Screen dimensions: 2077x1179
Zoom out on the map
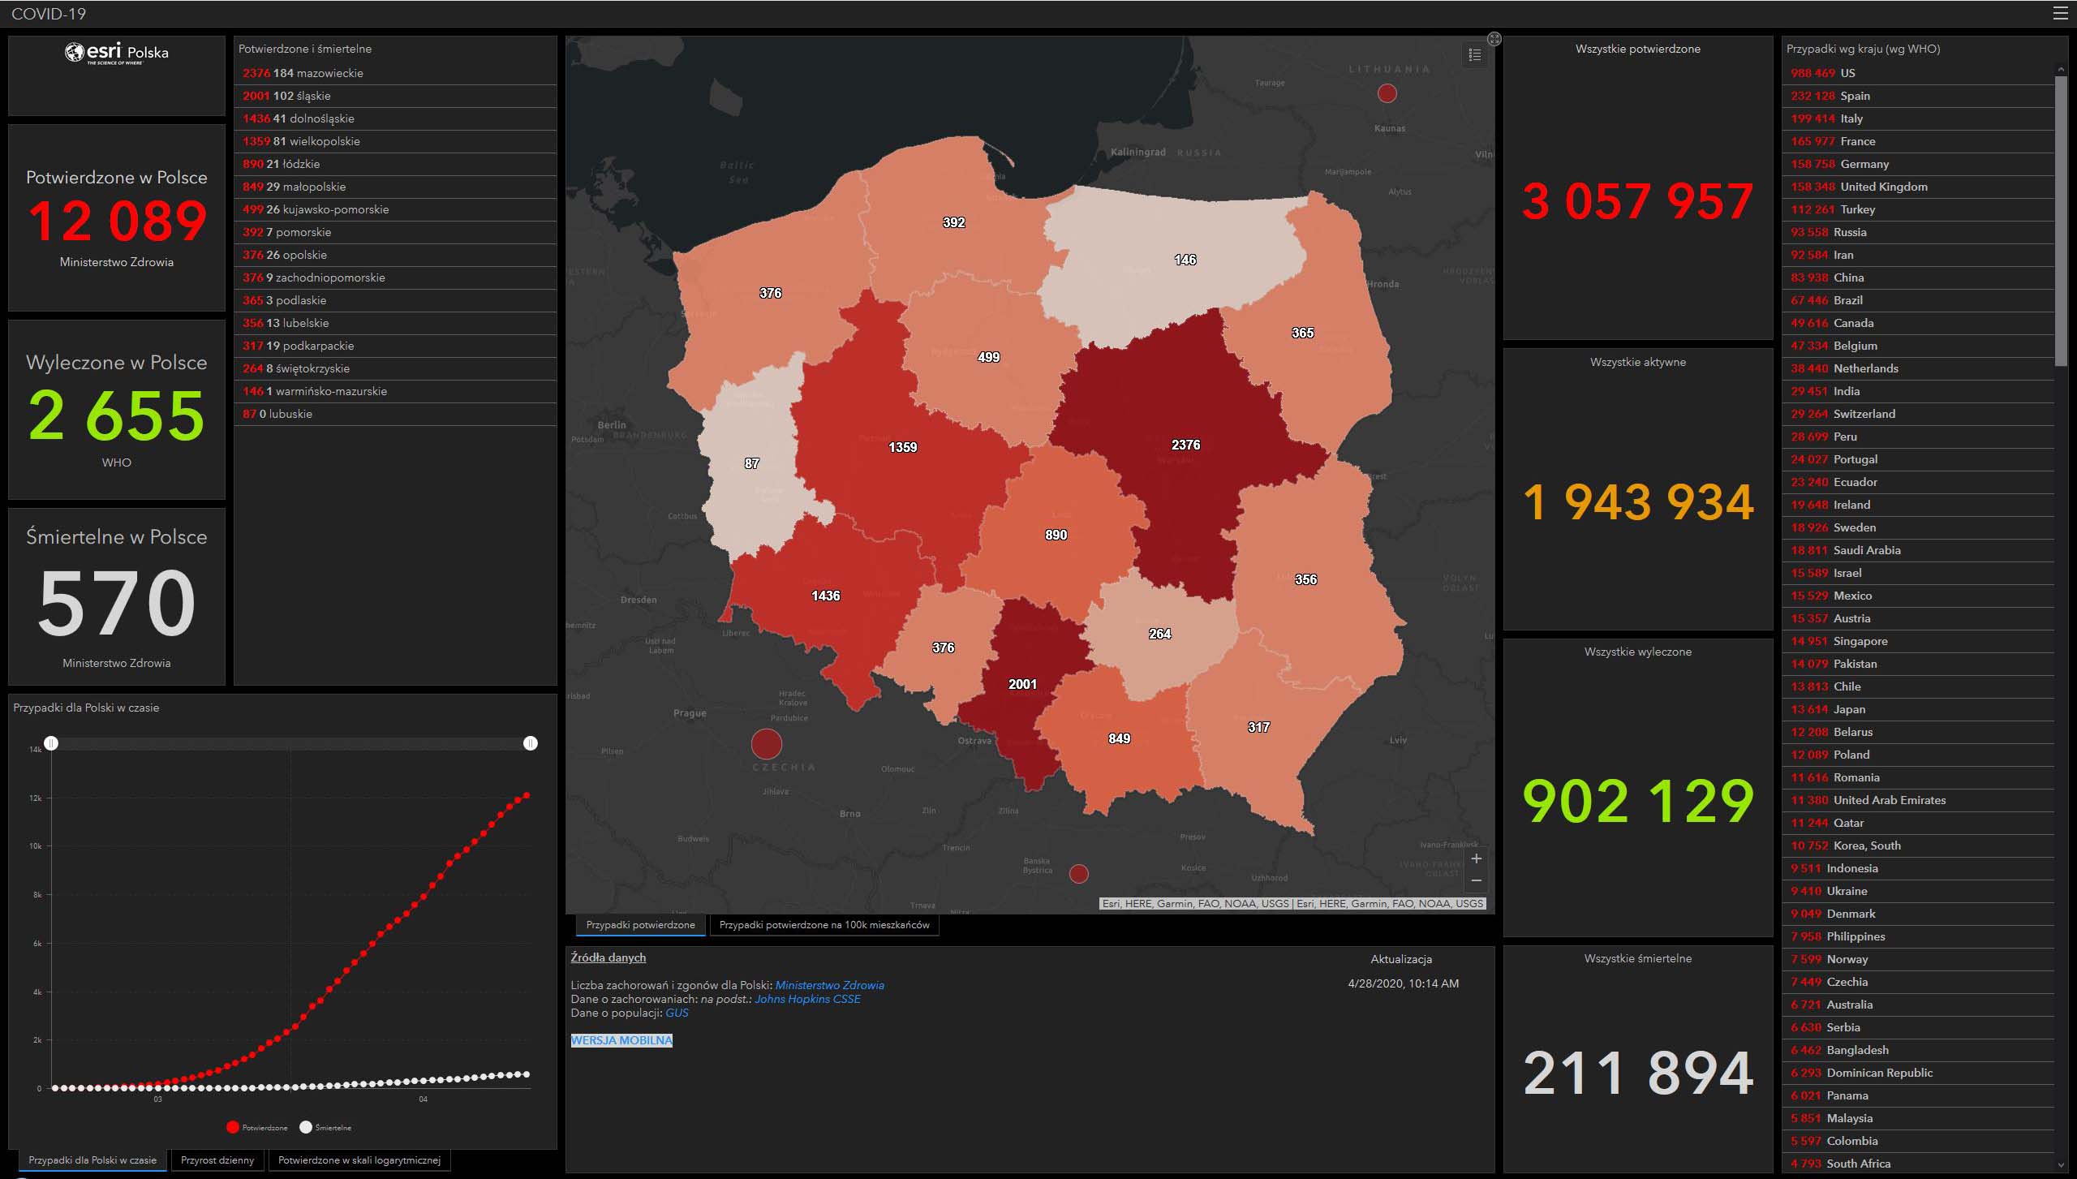click(x=1477, y=880)
